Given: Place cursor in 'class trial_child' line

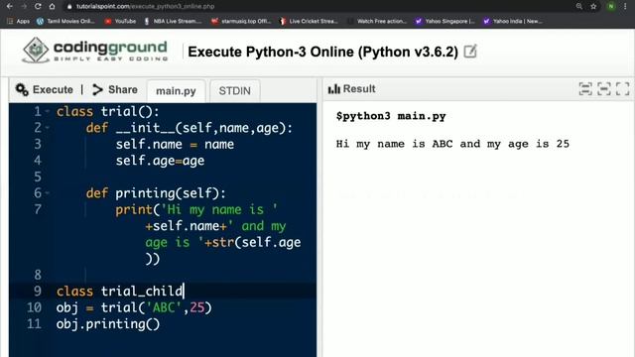Looking at the screenshot, I should 120,291.
